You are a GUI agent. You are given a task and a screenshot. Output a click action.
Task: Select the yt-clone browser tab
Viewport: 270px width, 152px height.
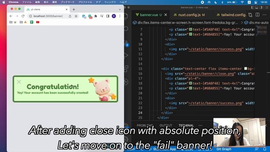tap(46, 9)
